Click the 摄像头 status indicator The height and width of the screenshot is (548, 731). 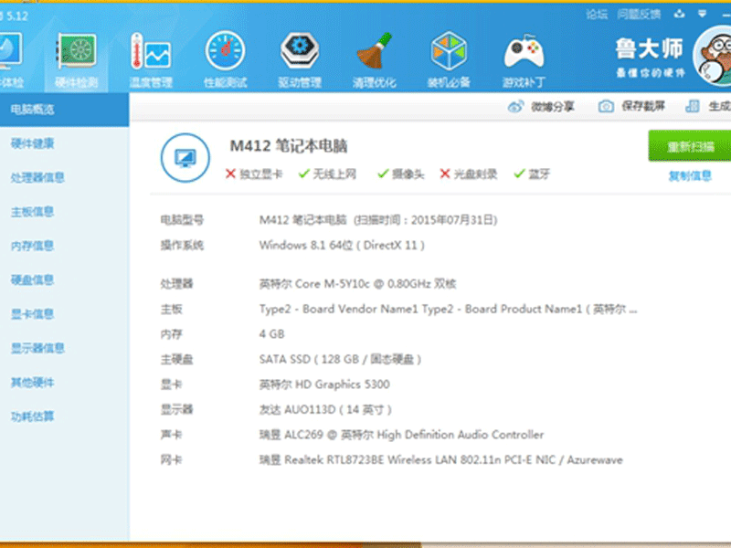(401, 174)
